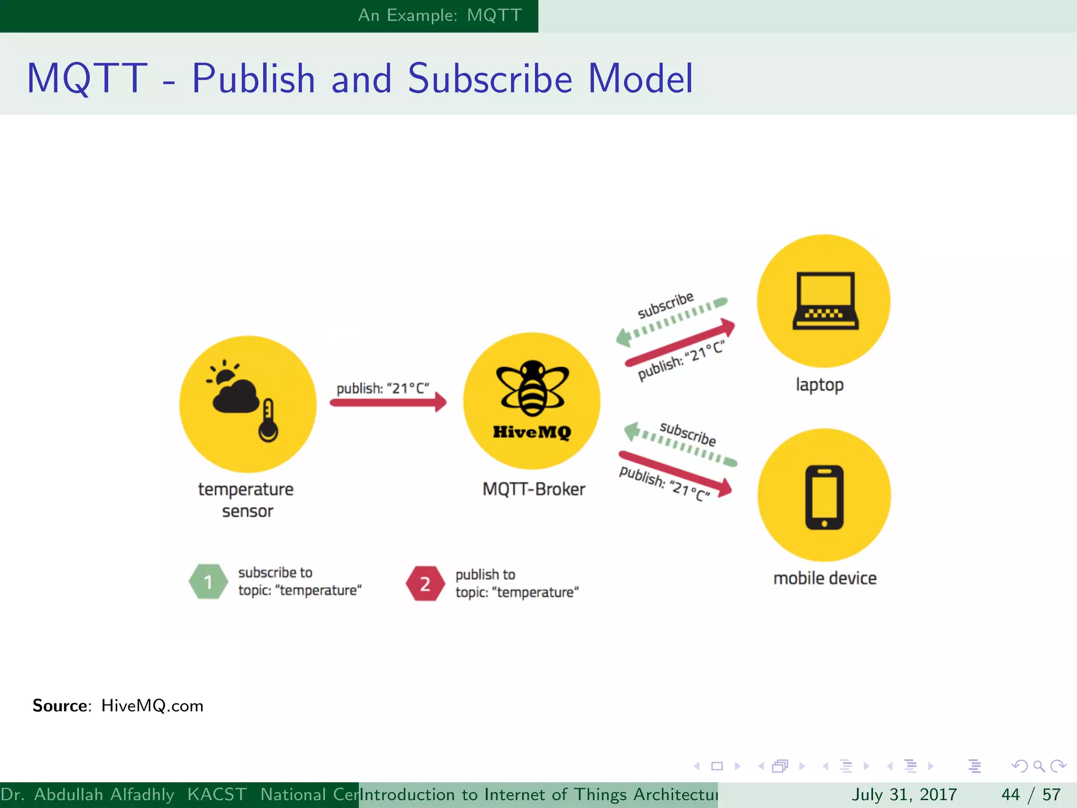Click the author name Dr. Abdullah Alfadhly
1077x808 pixels.
click(87, 794)
